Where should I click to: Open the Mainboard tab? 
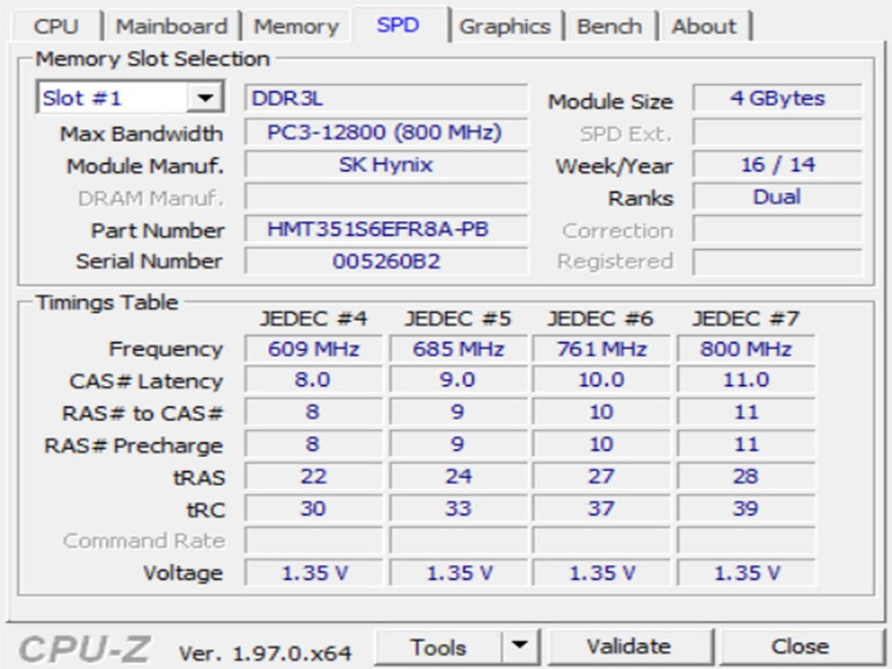(x=172, y=26)
